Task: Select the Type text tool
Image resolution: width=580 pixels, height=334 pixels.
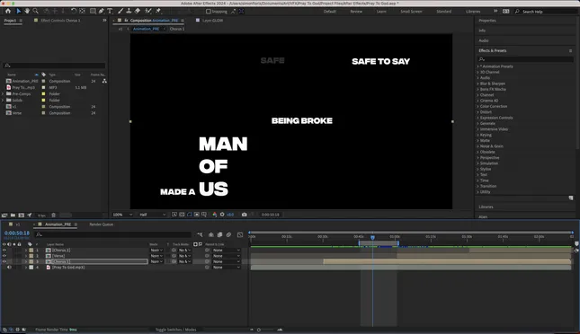Action: click(110, 11)
